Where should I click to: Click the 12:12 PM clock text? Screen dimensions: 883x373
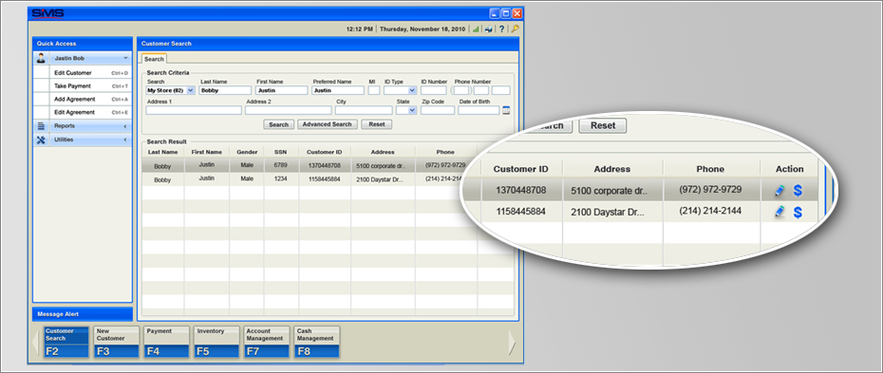point(359,29)
